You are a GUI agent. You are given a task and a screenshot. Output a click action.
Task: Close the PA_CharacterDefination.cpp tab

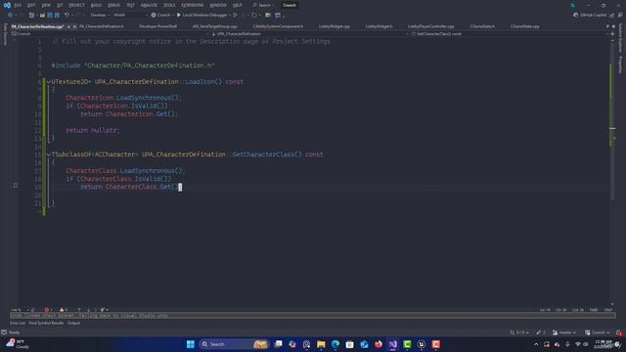coord(74,26)
